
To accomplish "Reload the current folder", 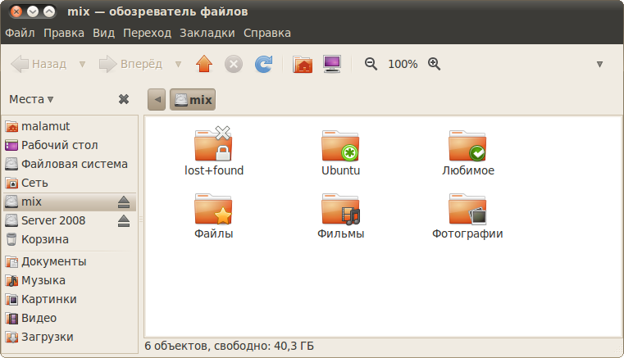I will pos(263,64).
